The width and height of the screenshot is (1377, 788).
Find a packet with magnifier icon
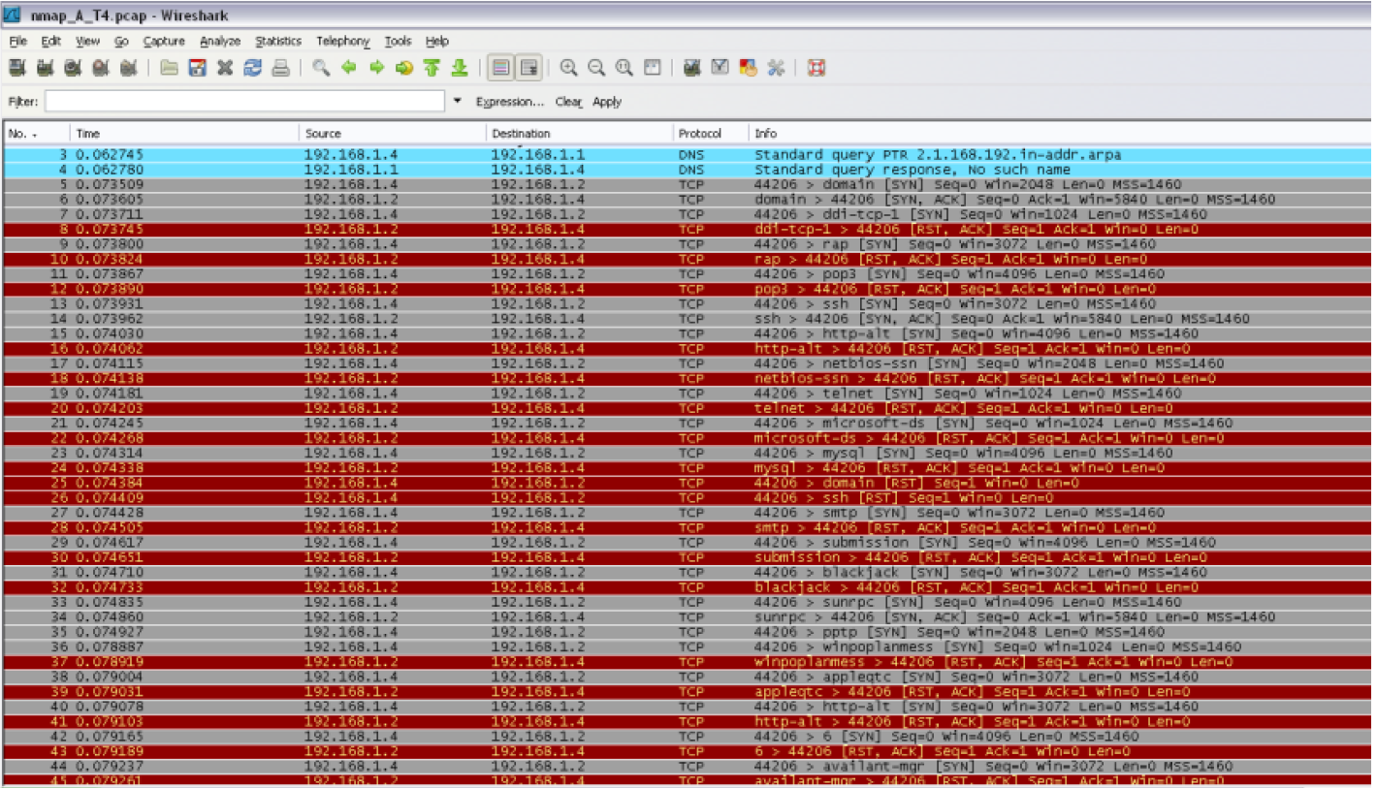point(321,68)
